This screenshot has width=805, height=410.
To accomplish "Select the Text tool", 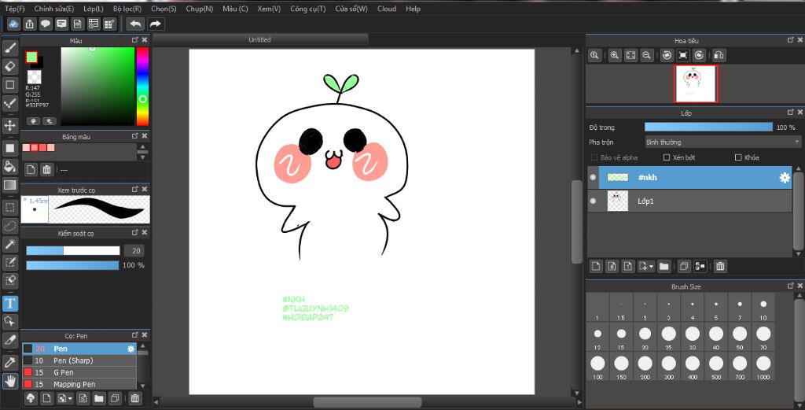I will (x=9, y=303).
